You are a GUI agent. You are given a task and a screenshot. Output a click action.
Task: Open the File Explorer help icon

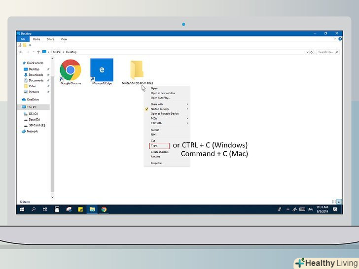[340, 39]
